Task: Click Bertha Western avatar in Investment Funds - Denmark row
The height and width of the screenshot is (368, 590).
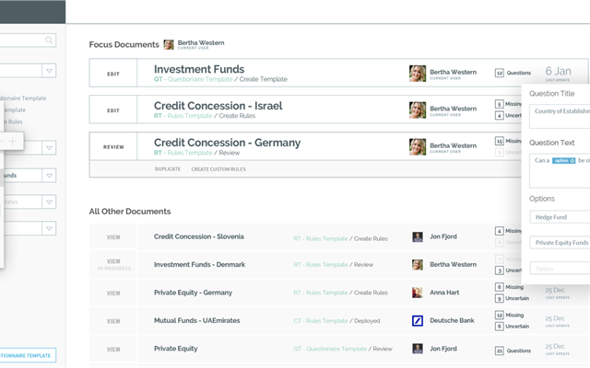Action: tap(418, 265)
